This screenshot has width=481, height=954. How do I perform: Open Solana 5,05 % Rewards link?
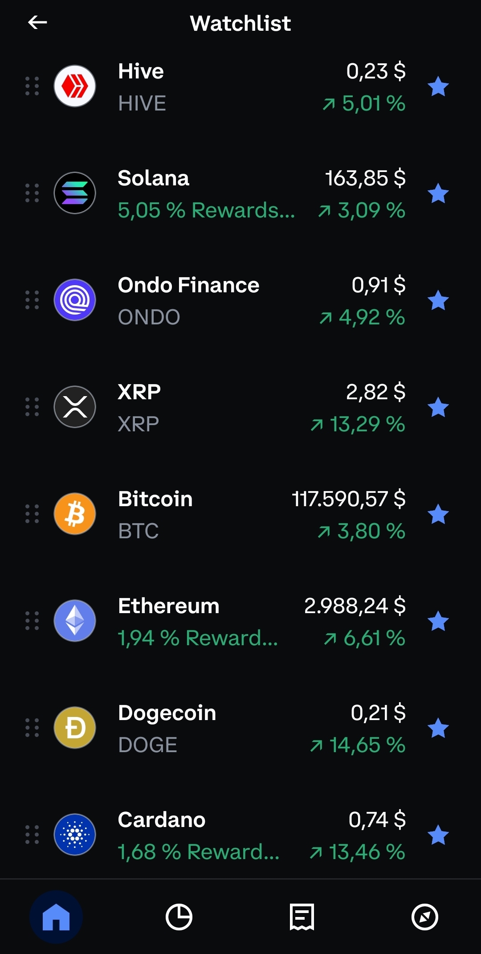coord(206,210)
